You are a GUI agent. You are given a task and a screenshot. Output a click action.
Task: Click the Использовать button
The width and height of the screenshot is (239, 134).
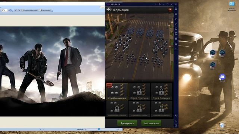point(151,123)
